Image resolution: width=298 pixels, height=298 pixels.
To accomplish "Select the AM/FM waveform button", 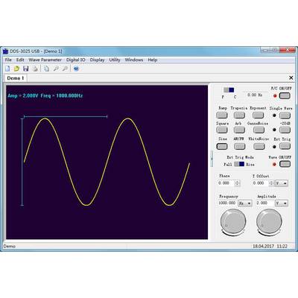I will tap(240, 147).
